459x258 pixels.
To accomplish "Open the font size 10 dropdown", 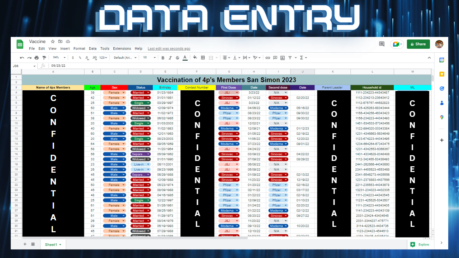I will pos(150,58).
